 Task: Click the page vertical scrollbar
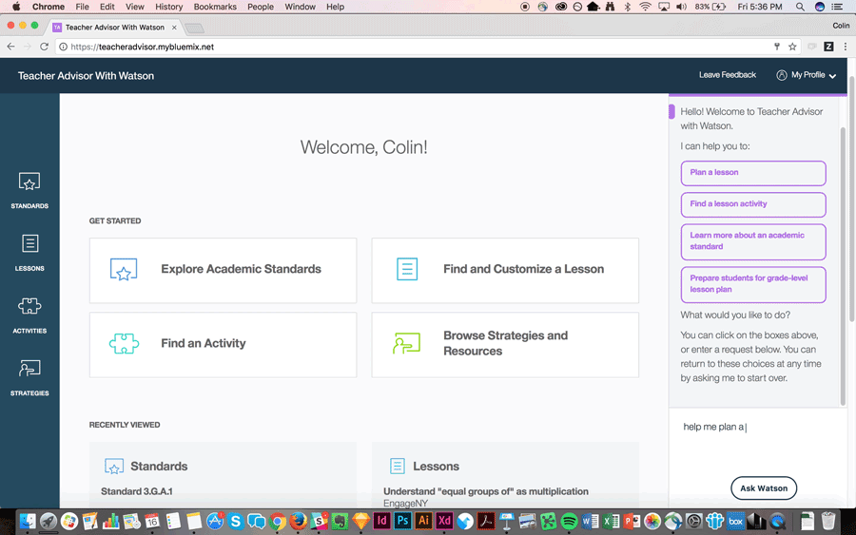(851, 199)
